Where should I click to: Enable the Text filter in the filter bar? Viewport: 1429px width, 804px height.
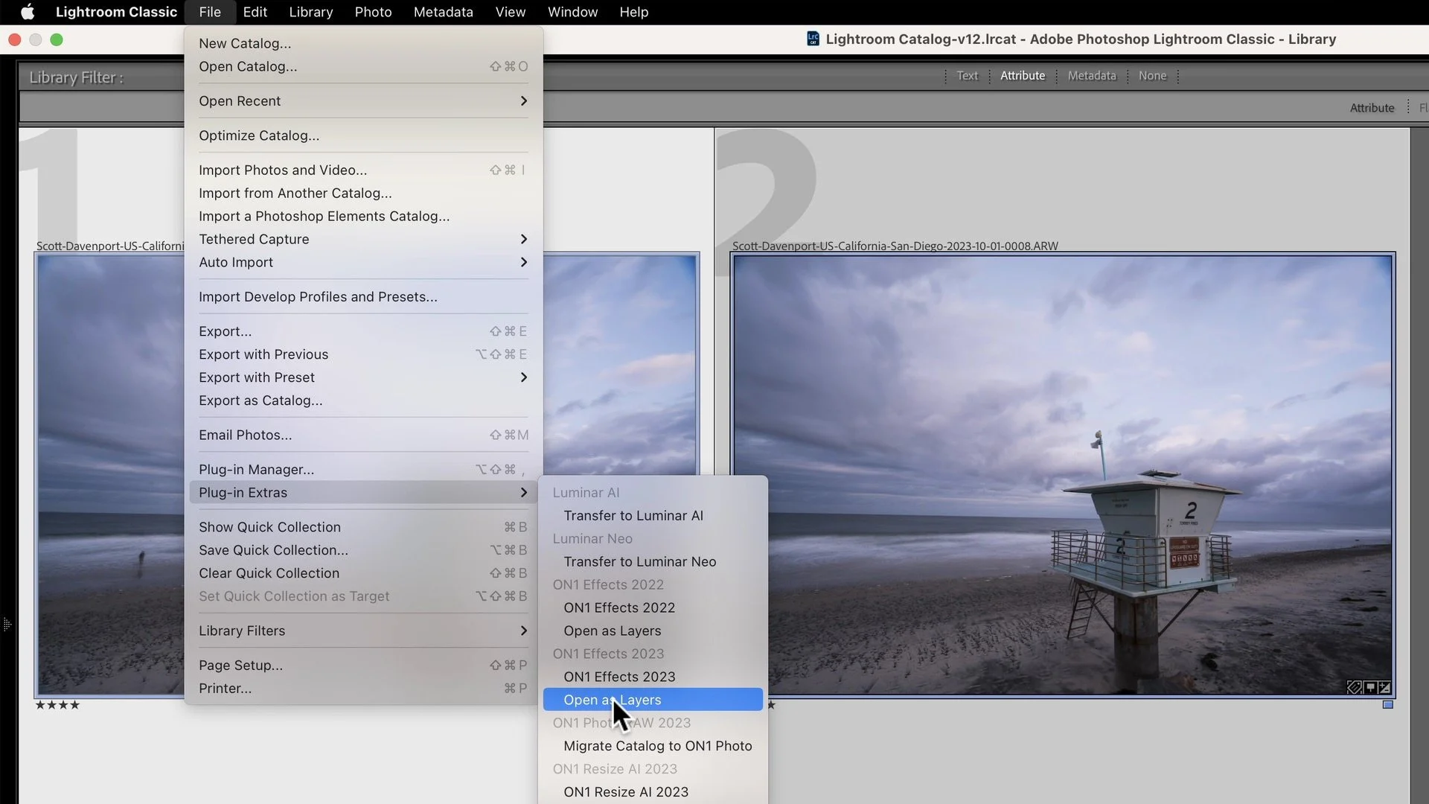pyautogui.click(x=966, y=75)
